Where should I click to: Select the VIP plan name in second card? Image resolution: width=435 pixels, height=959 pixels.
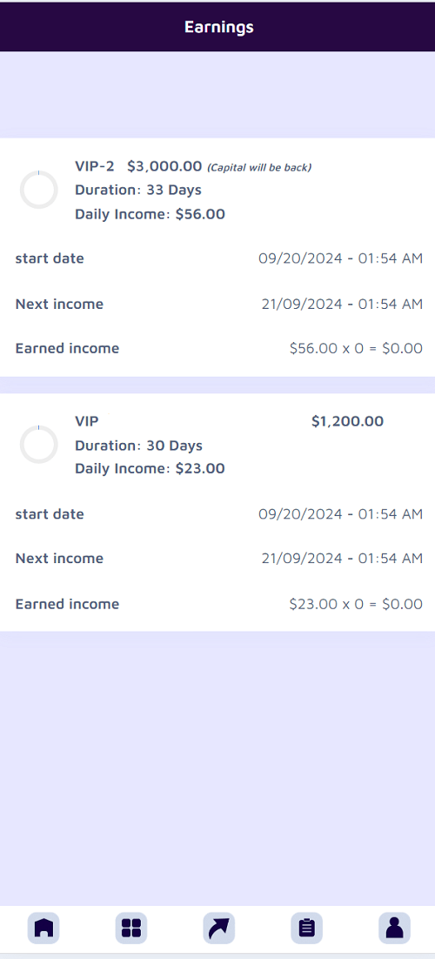click(87, 421)
